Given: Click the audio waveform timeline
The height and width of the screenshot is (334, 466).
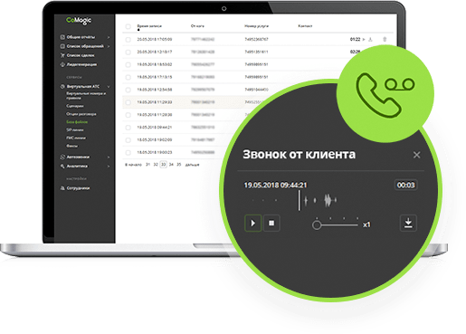Looking at the screenshot, I should (x=291, y=200).
